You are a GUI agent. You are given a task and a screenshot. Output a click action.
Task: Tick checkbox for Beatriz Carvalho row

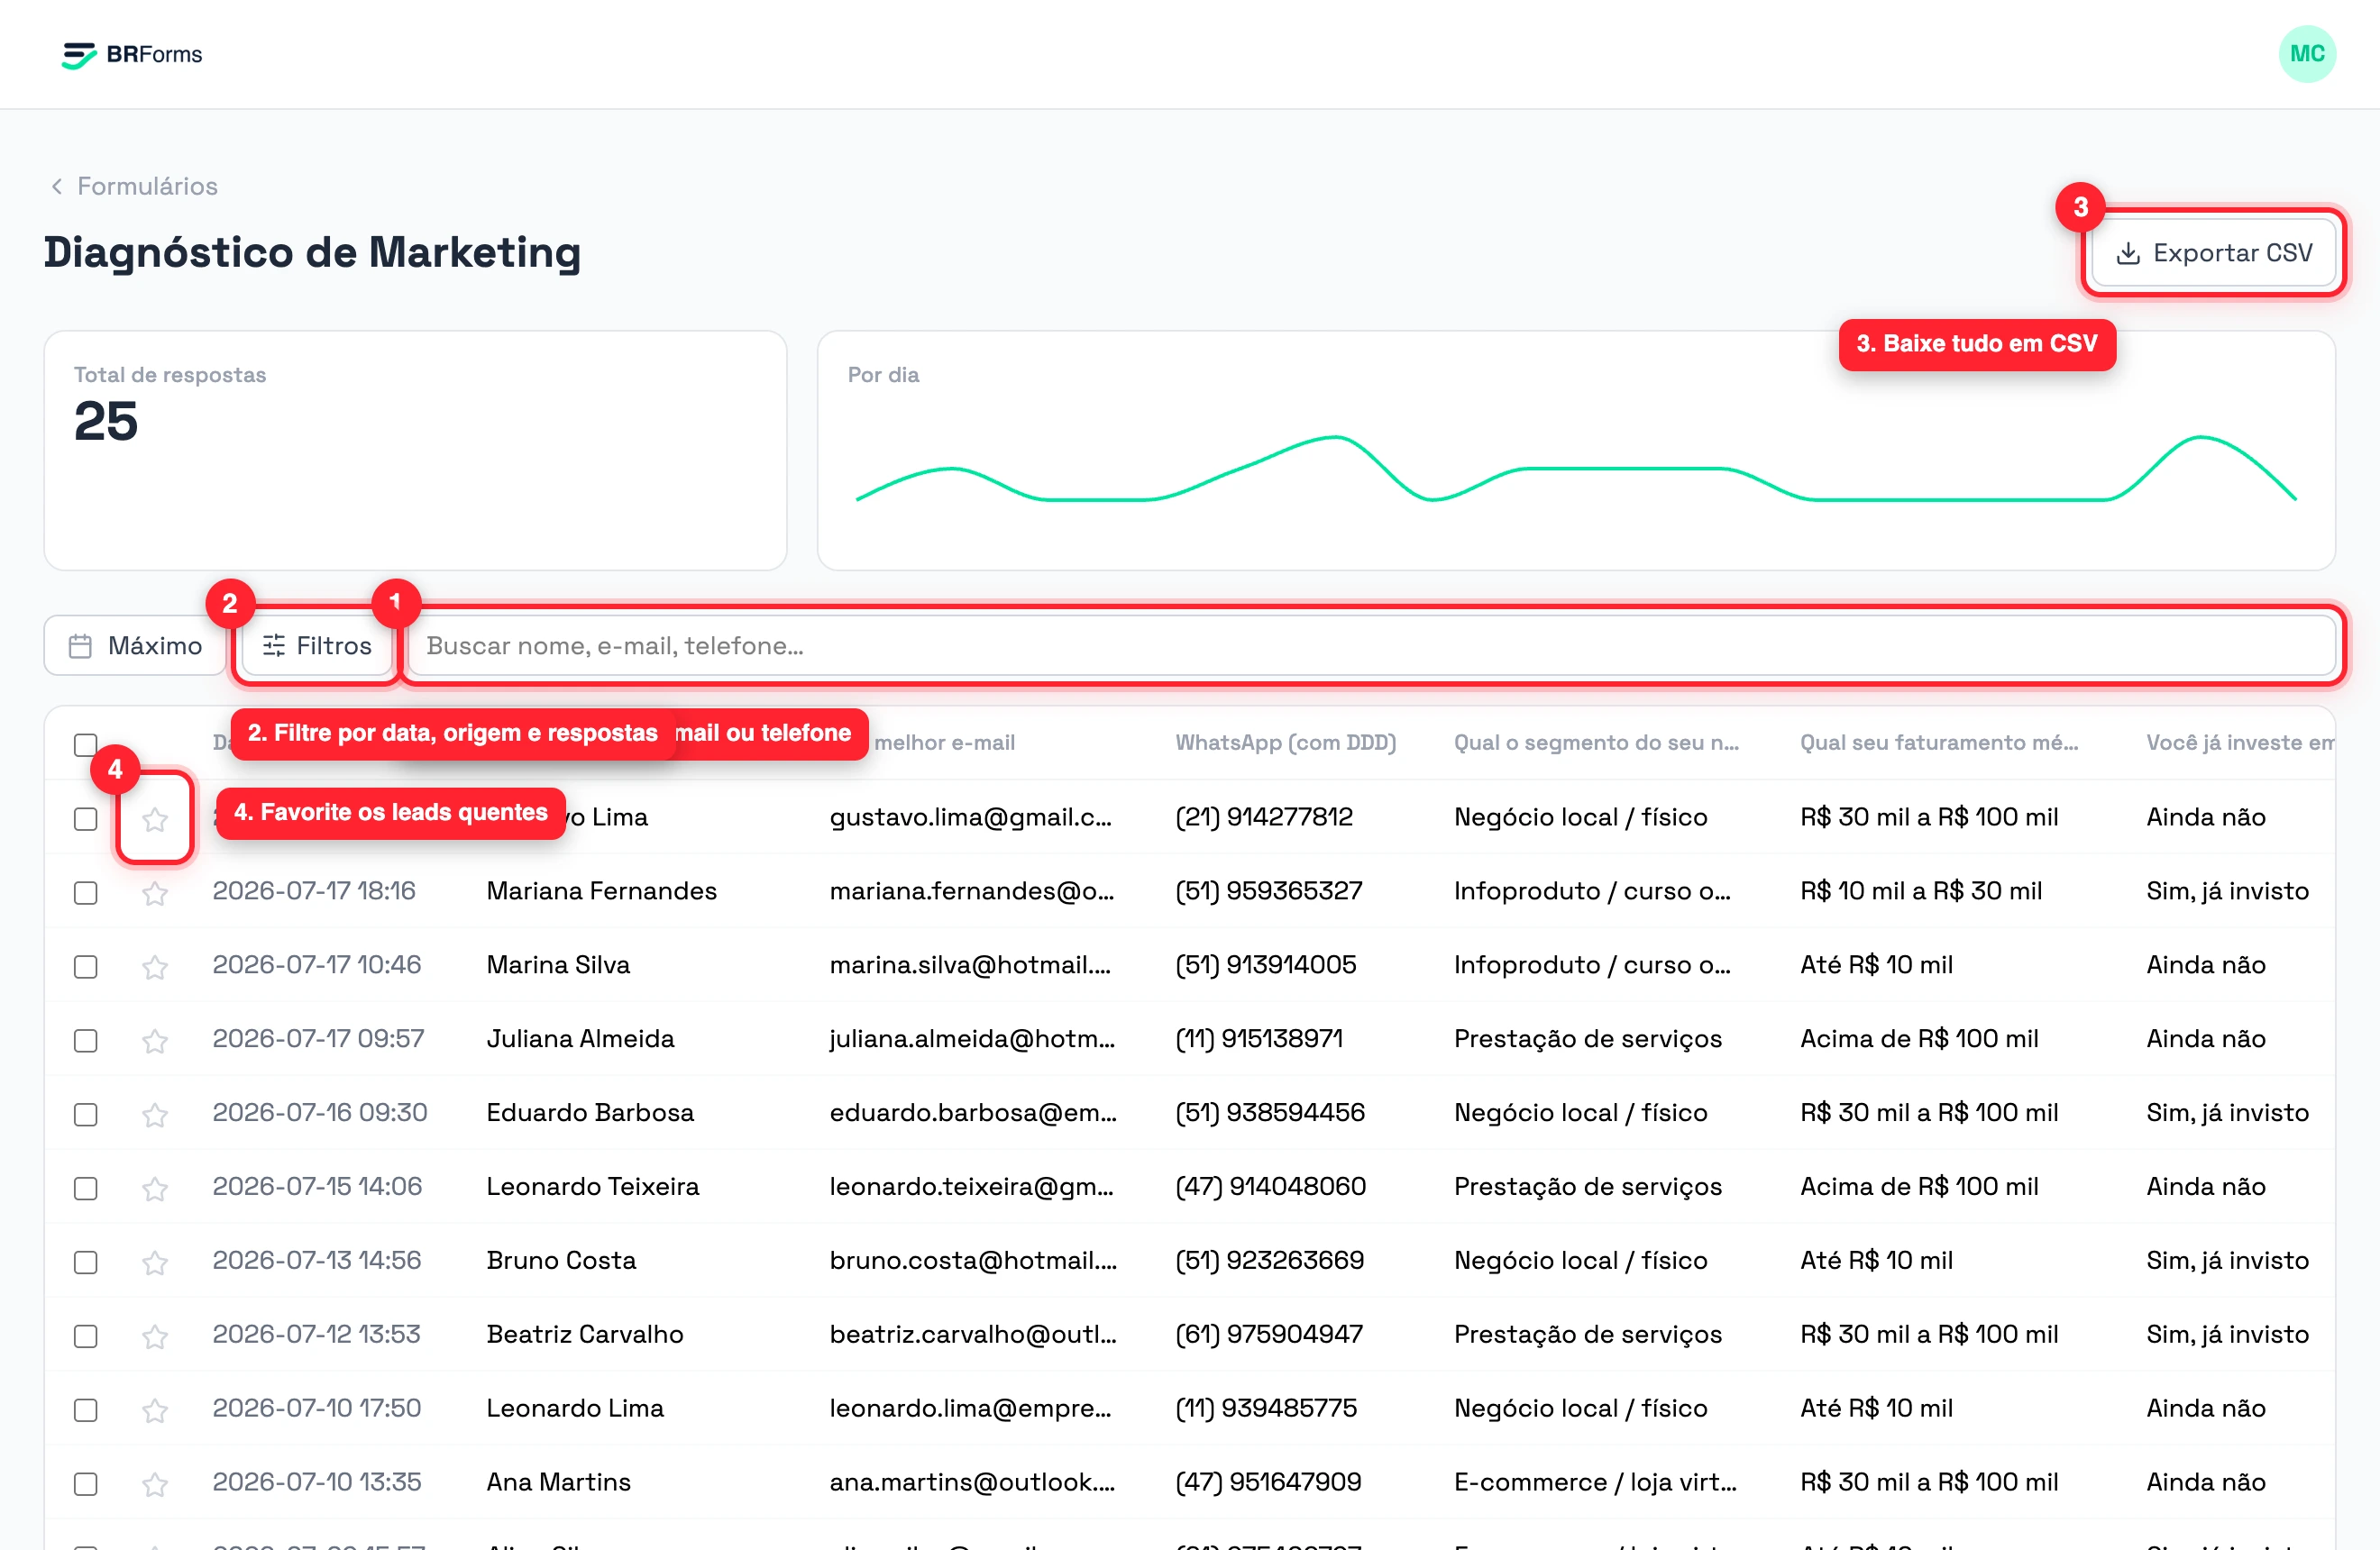coord(86,1336)
